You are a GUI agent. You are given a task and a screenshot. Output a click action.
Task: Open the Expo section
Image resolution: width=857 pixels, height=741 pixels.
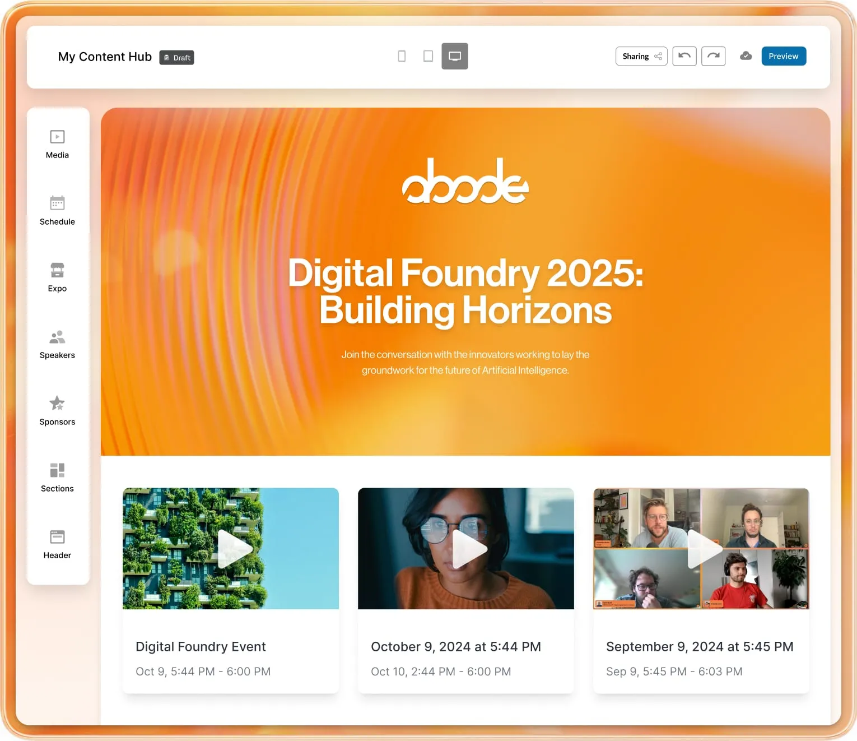(57, 277)
